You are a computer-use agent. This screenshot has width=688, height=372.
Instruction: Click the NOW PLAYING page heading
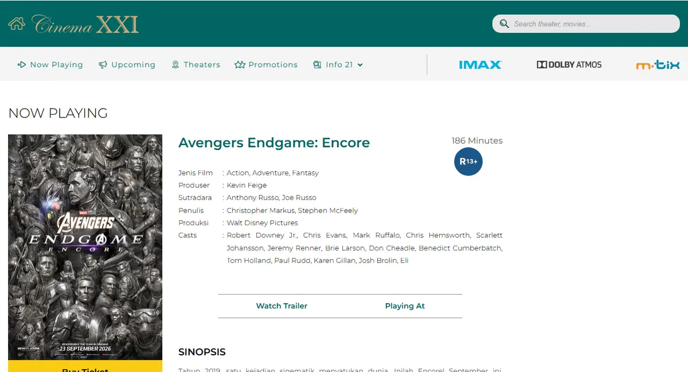[58, 113]
